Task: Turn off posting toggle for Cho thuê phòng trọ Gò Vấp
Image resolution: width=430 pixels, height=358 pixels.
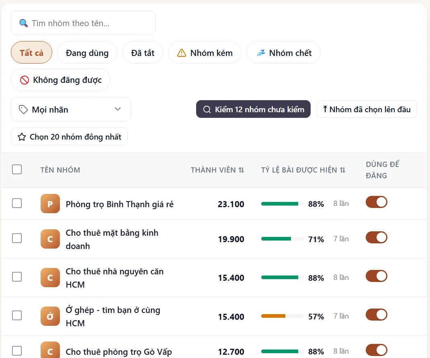Action: (377, 350)
